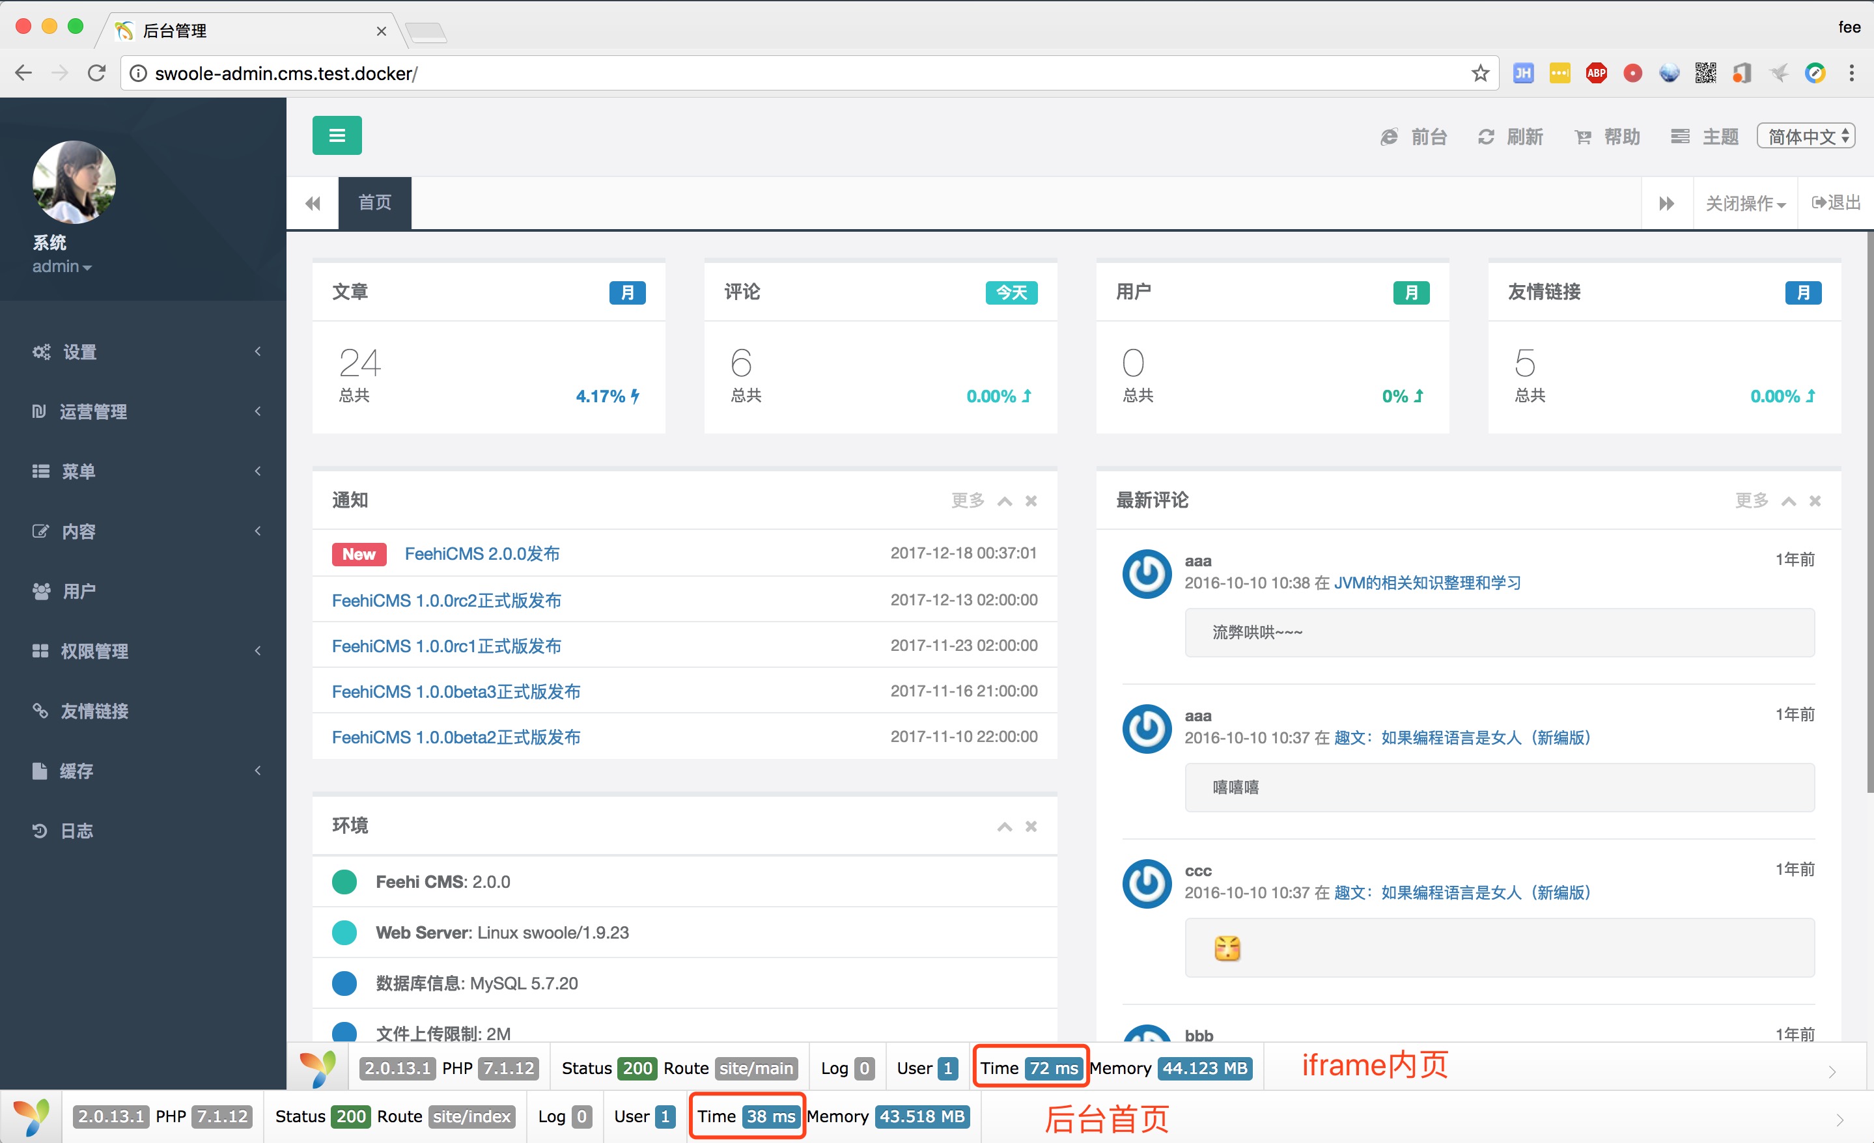Click the green hamburger menu toggle

point(337,135)
